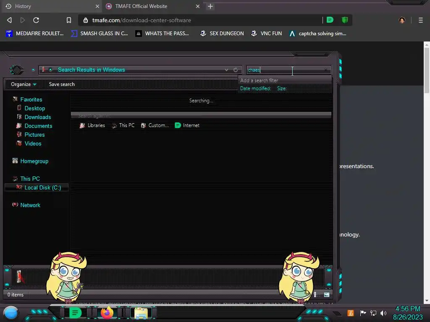Image resolution: width=430 pixels, height=322 pixels.
Task: Search again in Custom... location
Action: point(155,125)
